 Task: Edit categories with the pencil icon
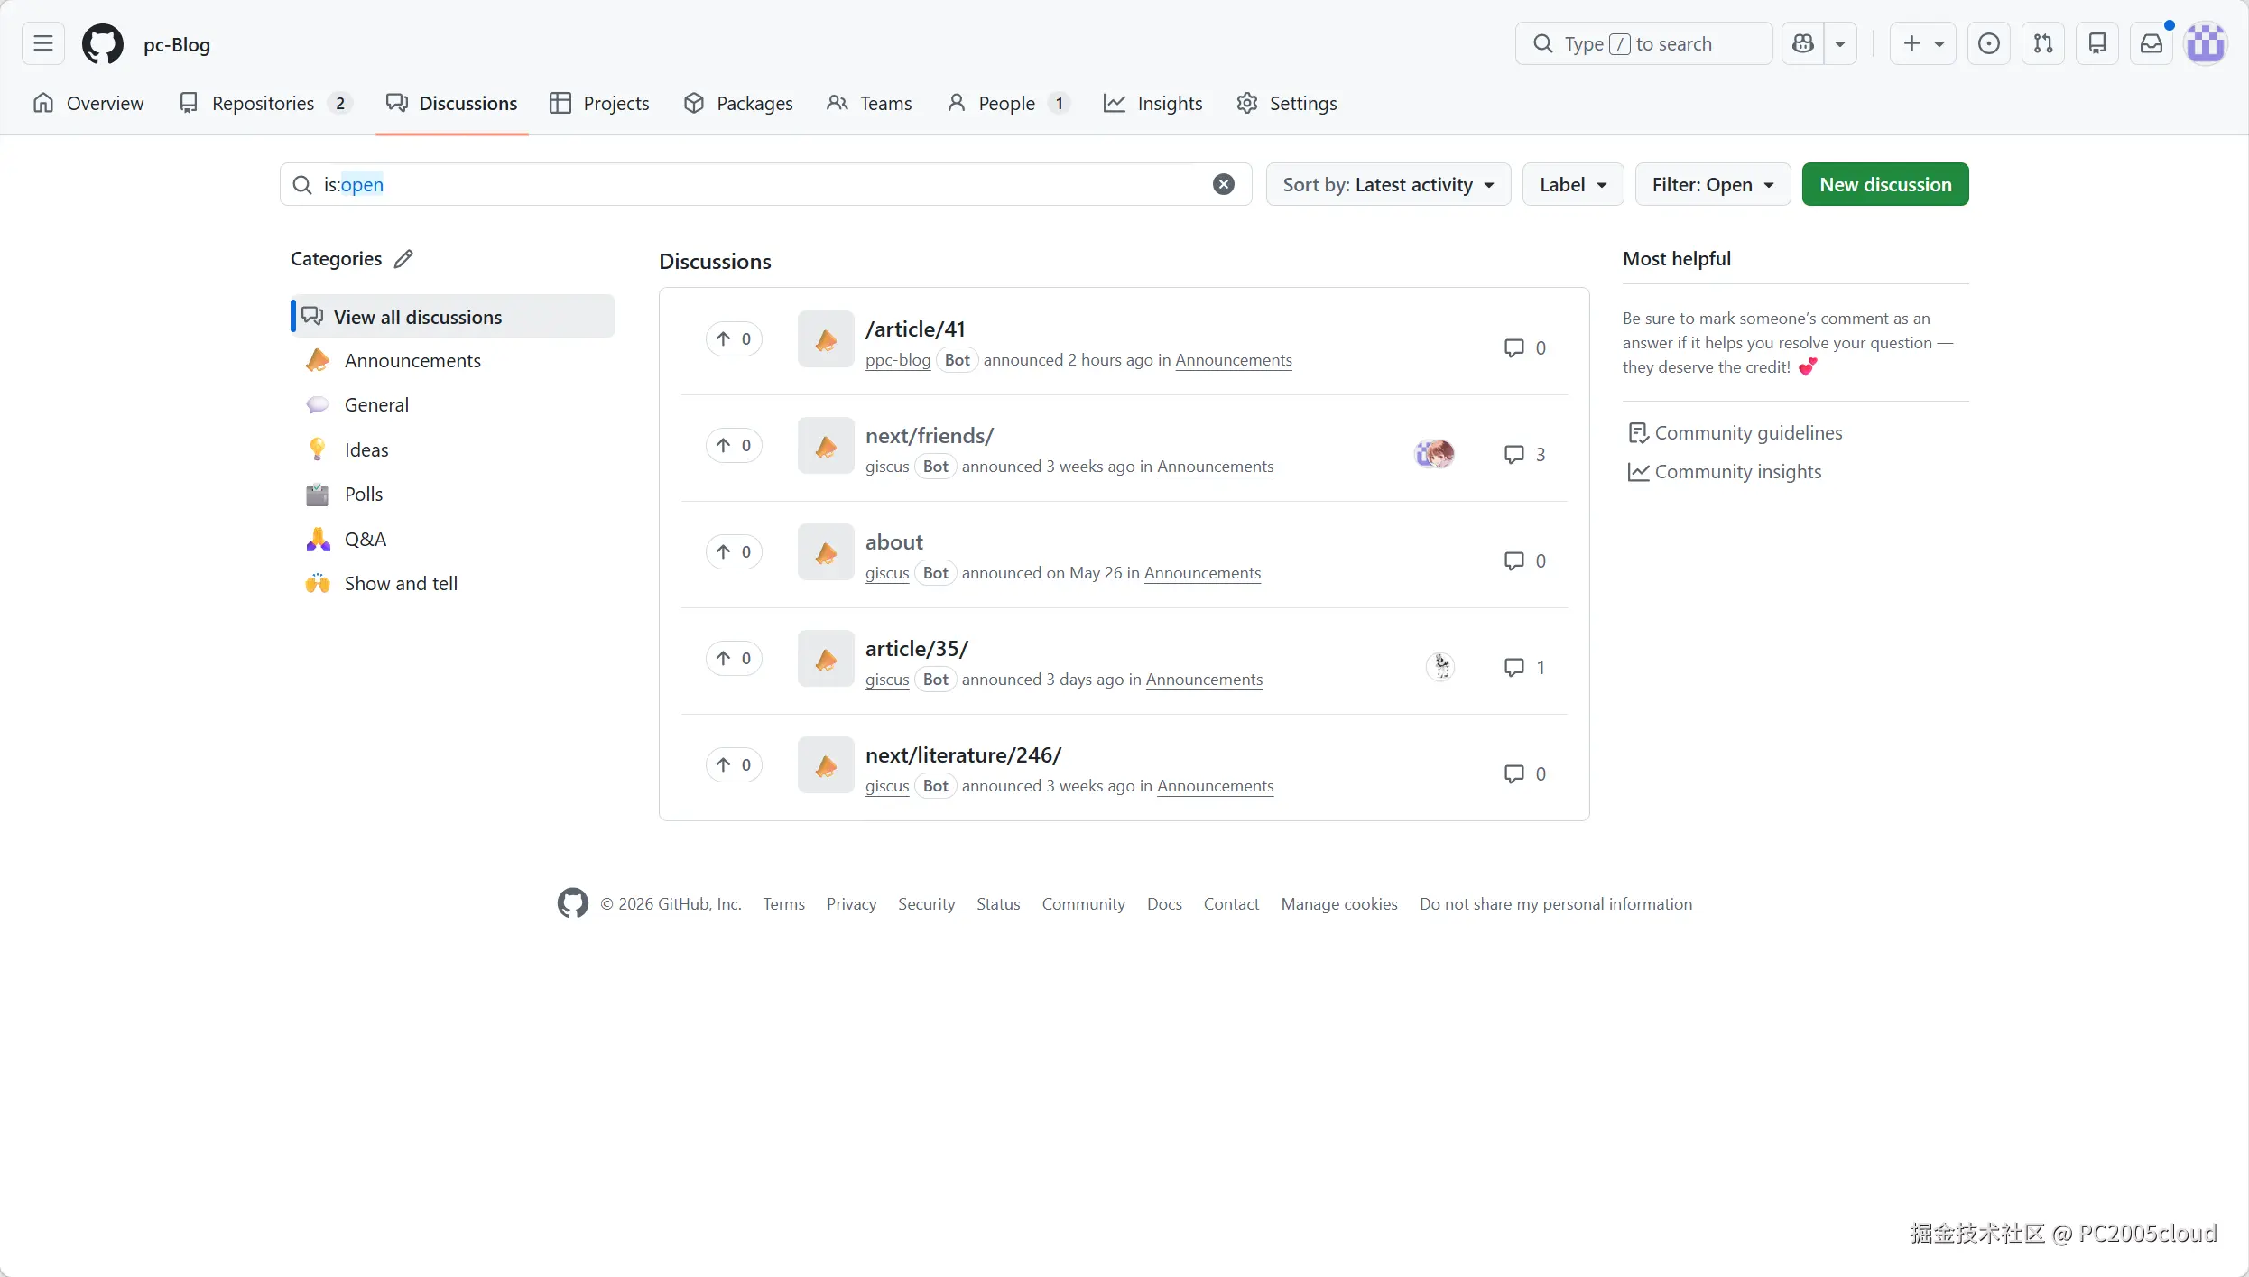coord(403,259)
